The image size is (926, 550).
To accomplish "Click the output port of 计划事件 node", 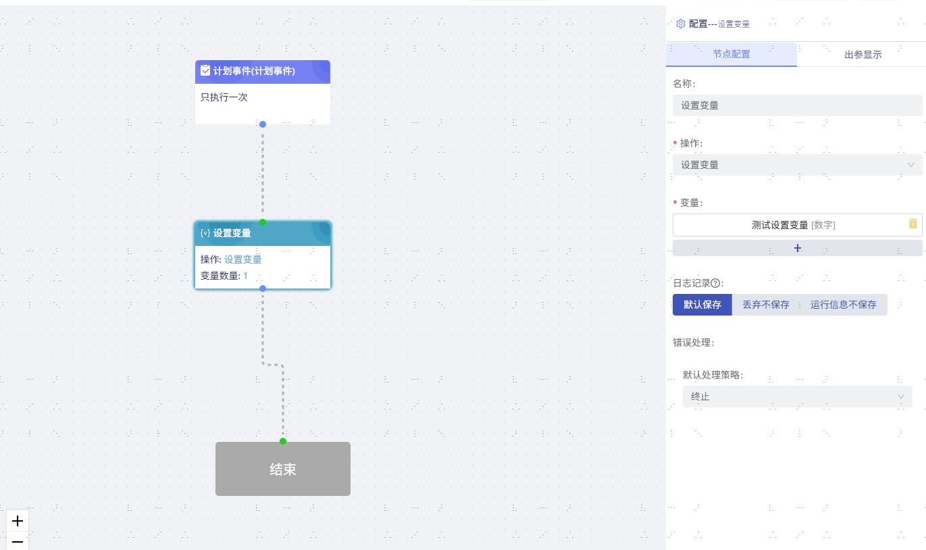I will coord(263,124).
